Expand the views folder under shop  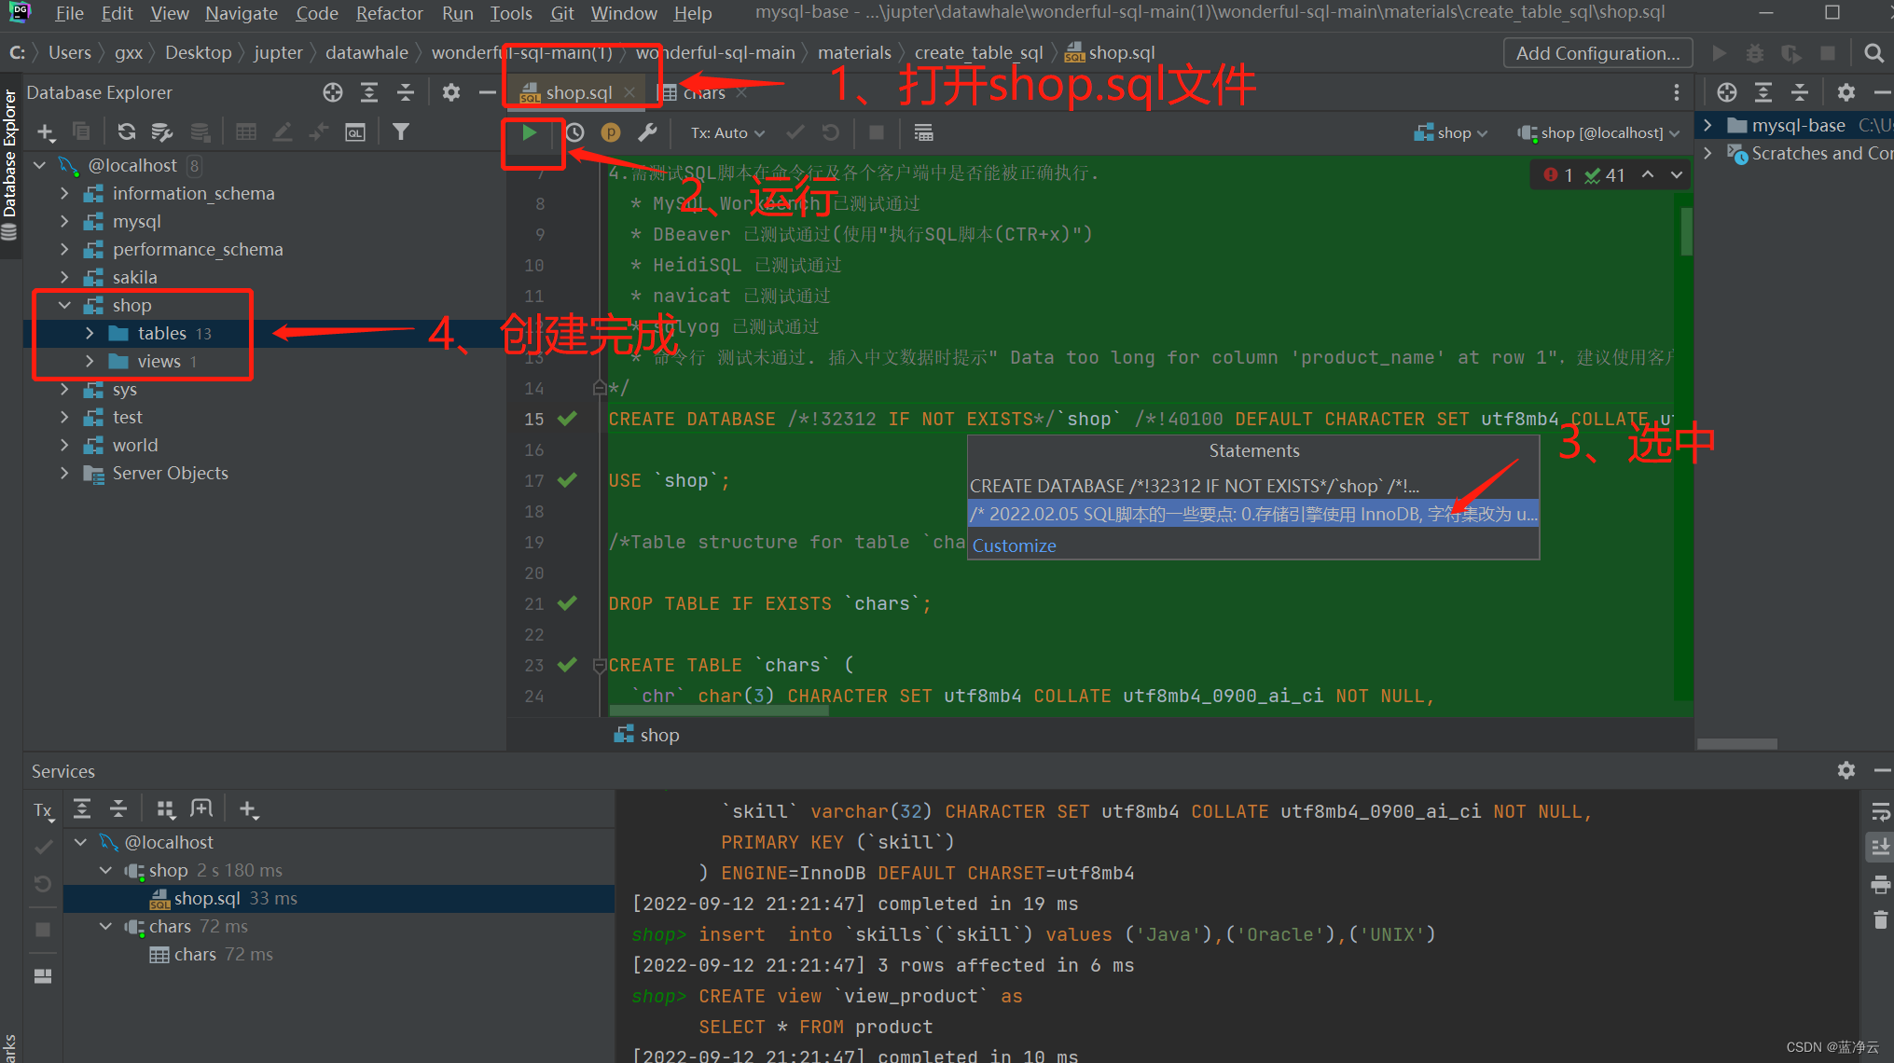[x=90, y=362]
